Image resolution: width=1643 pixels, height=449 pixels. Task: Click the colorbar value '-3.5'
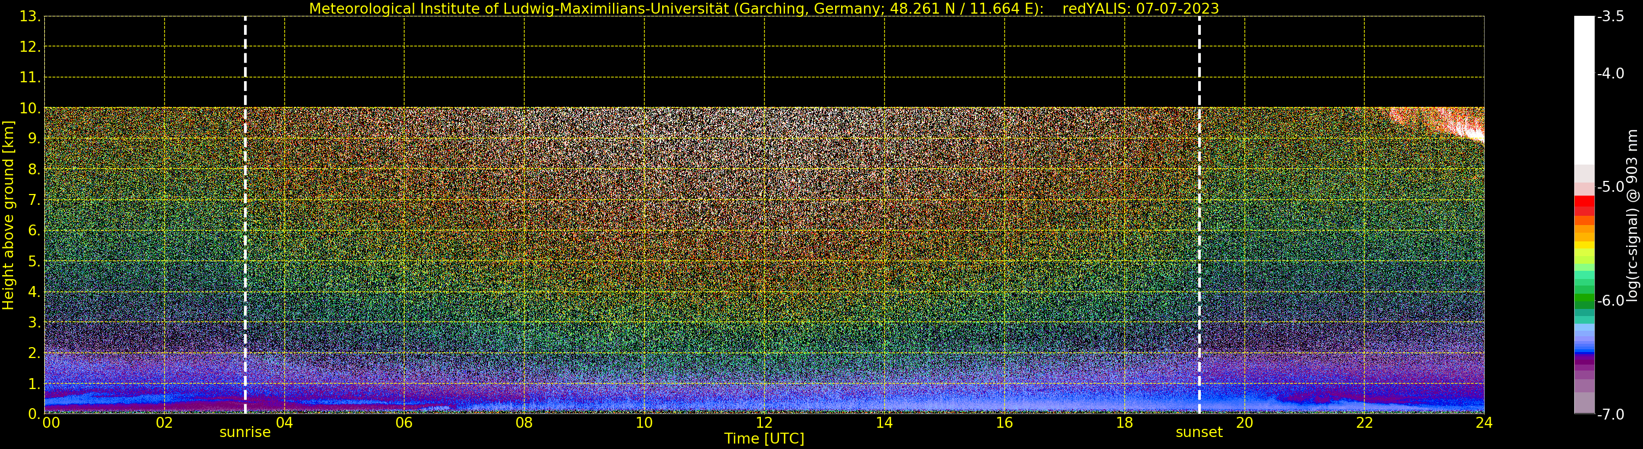click(x=1610, y=16)
